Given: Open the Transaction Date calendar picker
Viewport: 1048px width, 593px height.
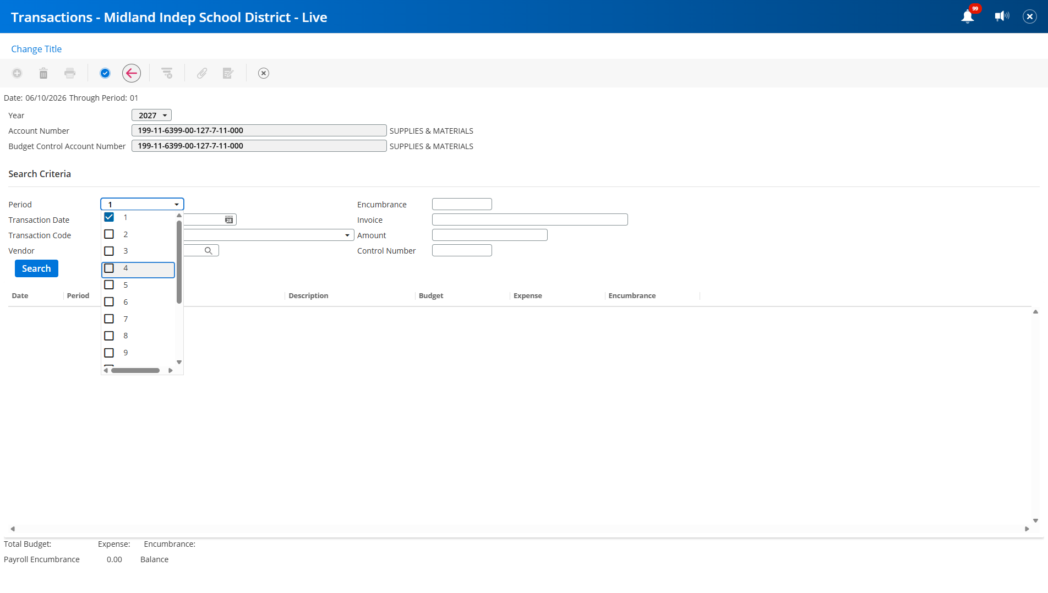Looking at the screenshot, I should [229, 220].
